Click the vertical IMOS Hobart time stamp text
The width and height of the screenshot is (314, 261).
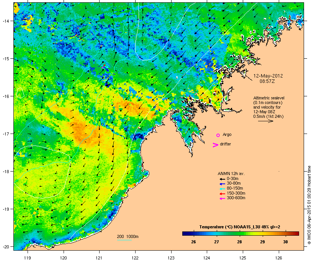pos(309,205)
